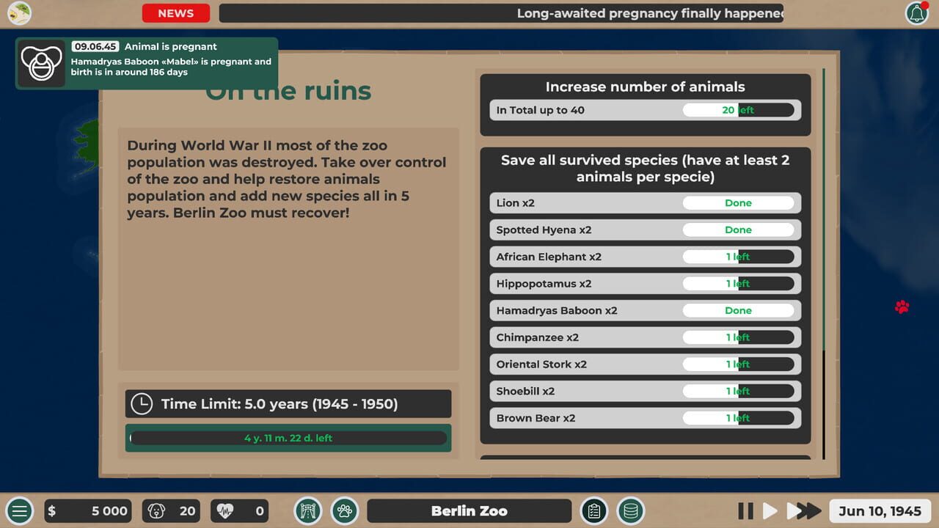Click the money balance display
This screenshot has width=939, height=528.
coord(88,511)
